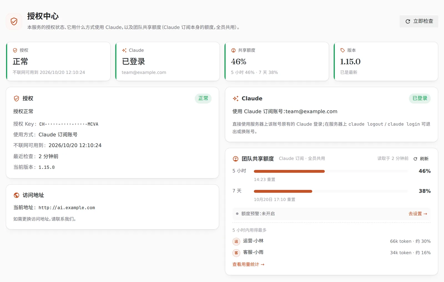Click the 正常 heading in 授权 summary card

pos(20,61)
